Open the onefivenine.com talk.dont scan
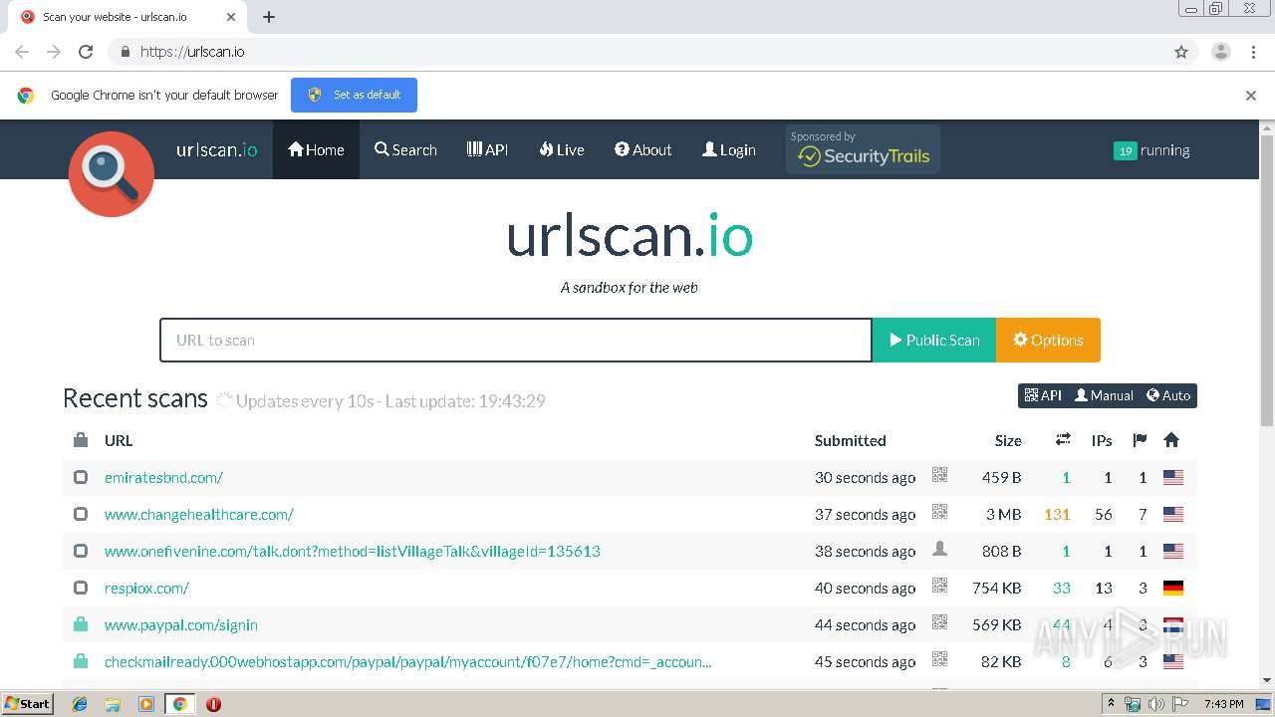This screenshot has height=717, width=1275. [353, 552]
